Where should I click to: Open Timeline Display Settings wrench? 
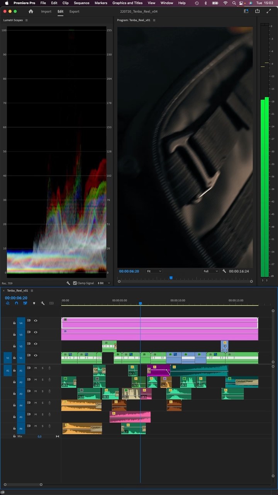(x=43, y=303)
